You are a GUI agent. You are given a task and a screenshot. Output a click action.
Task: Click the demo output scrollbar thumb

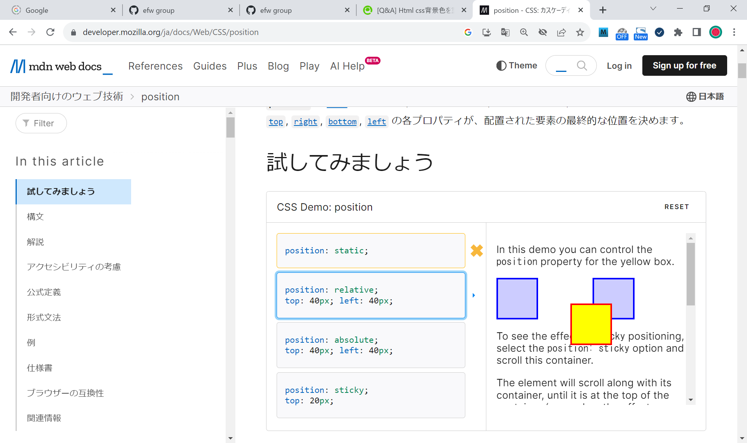[x=691, y=274]
